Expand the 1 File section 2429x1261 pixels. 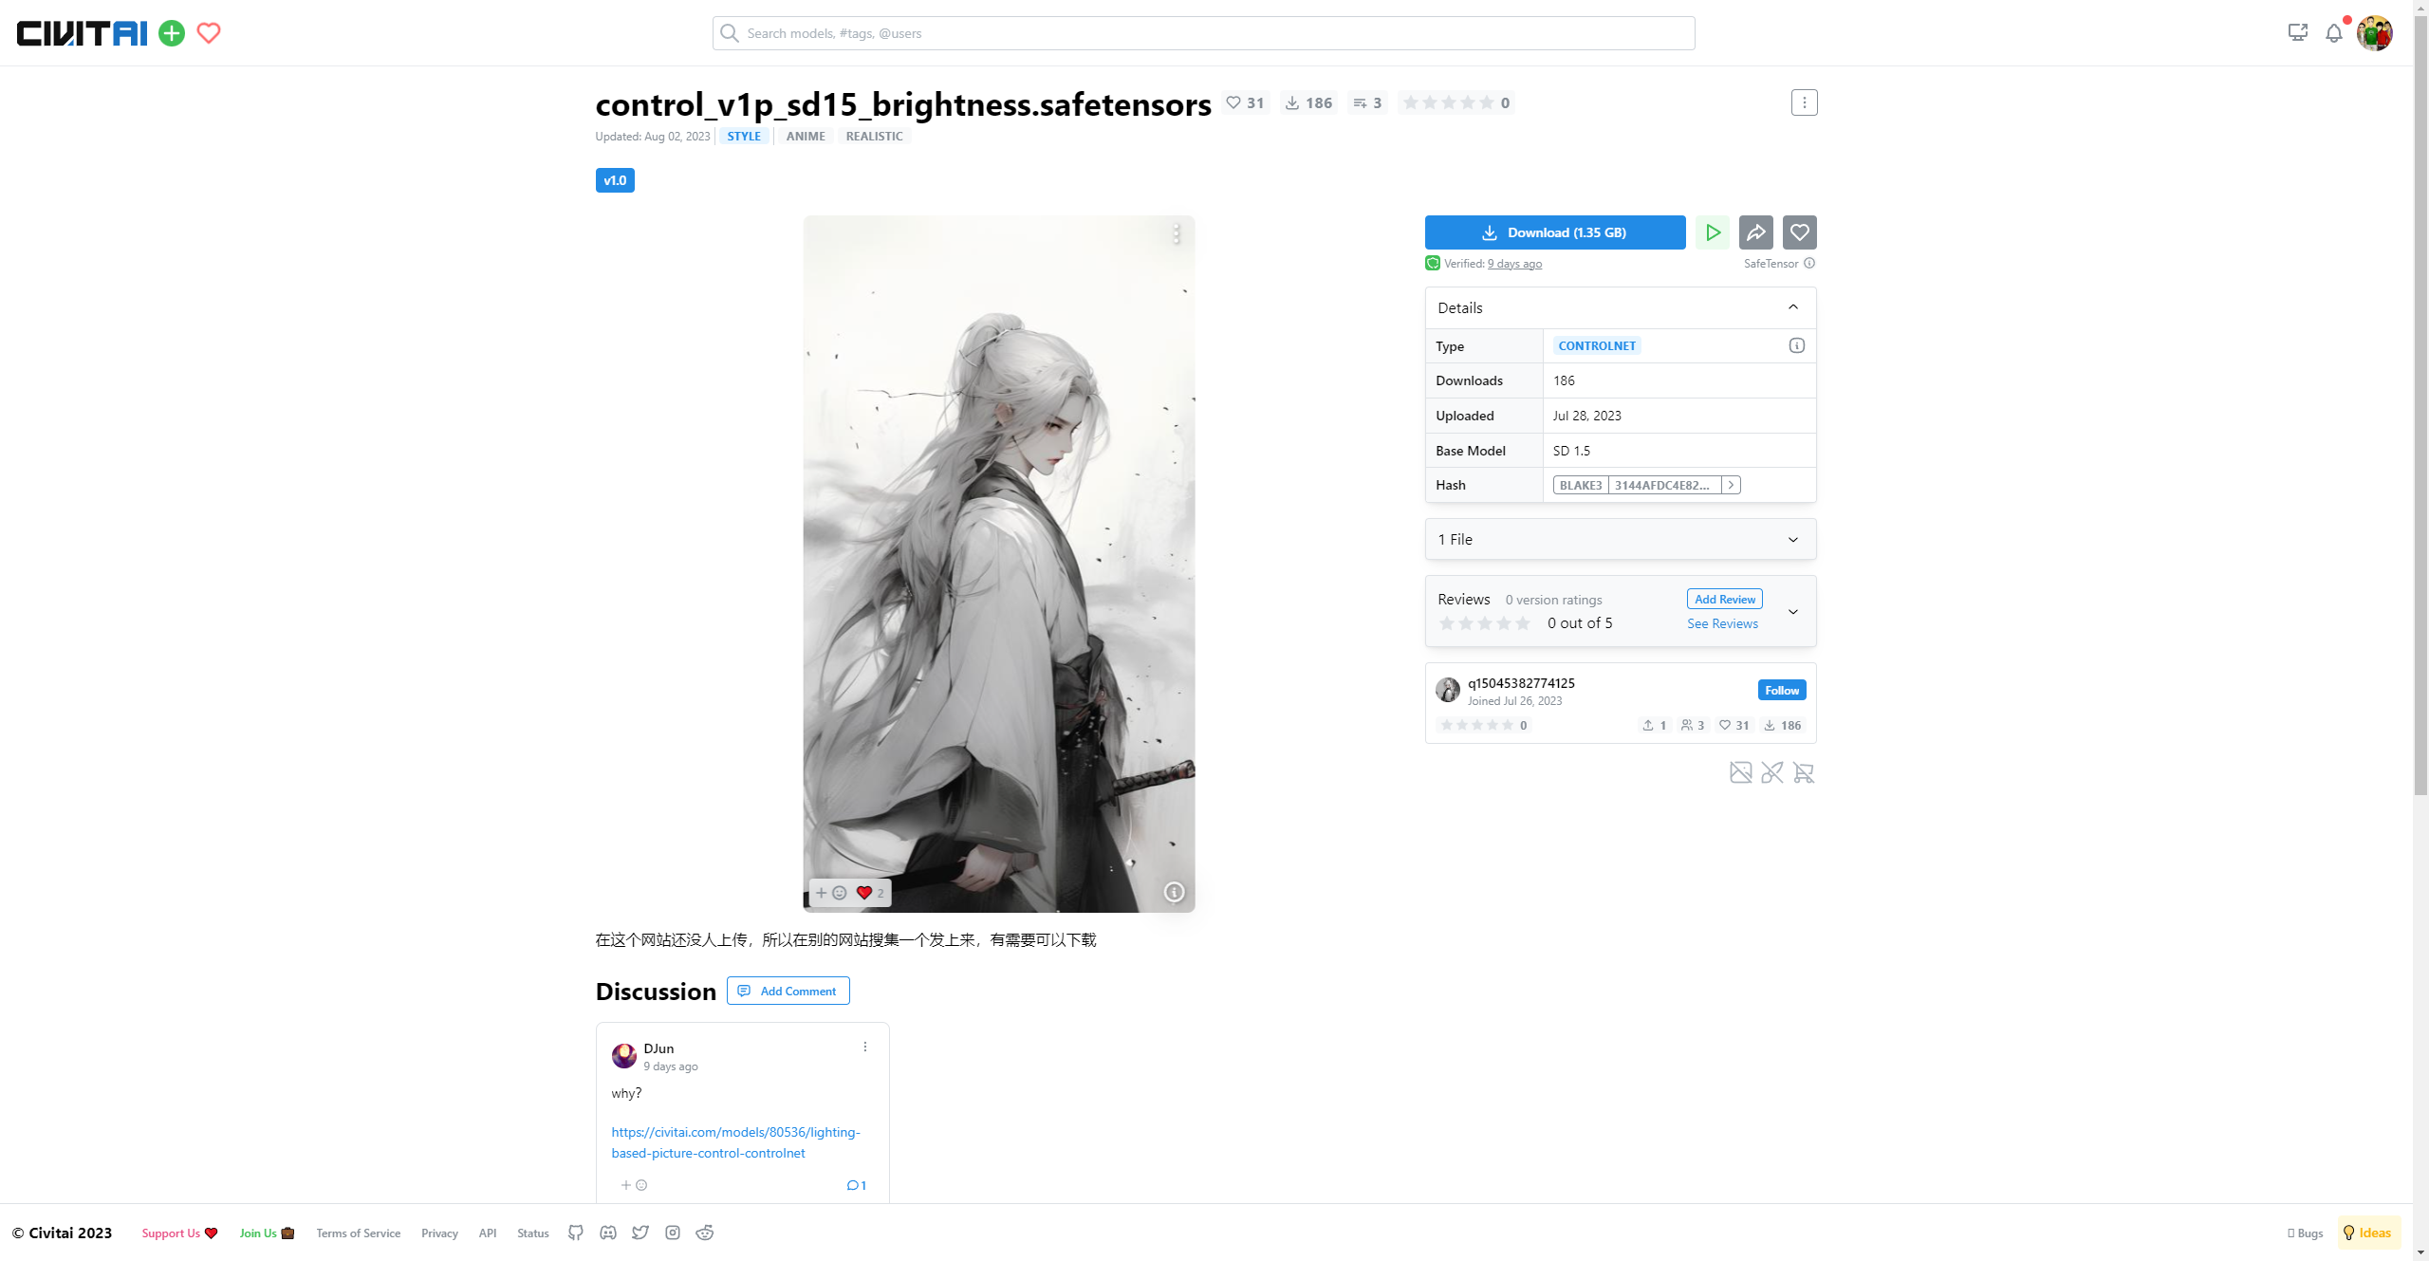[1792, 539]
